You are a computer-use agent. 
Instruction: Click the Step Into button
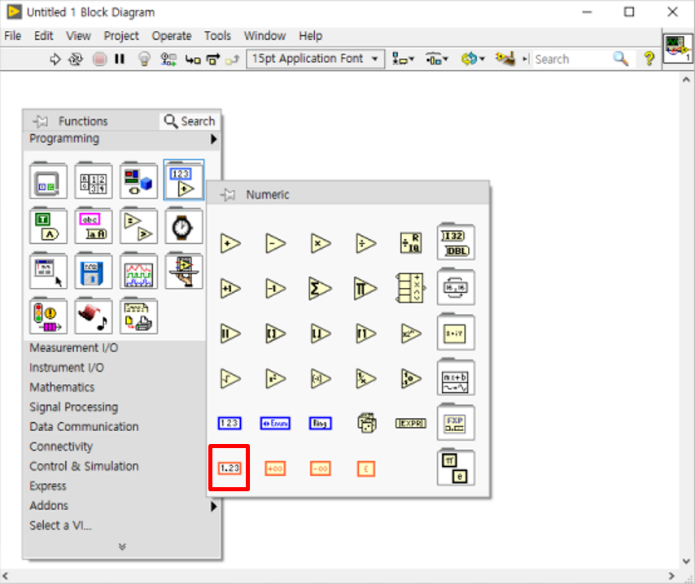(193, 59)
